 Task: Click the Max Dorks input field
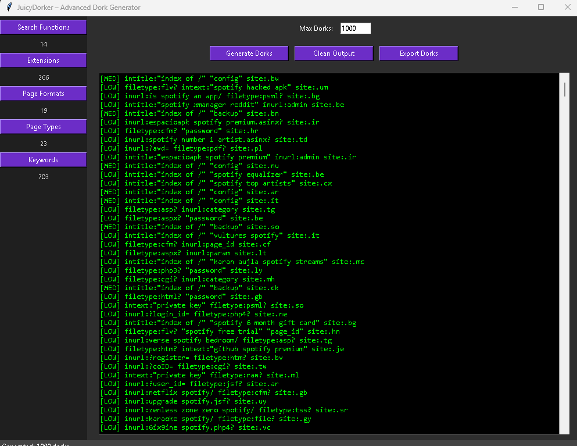[x=355, y=28]
